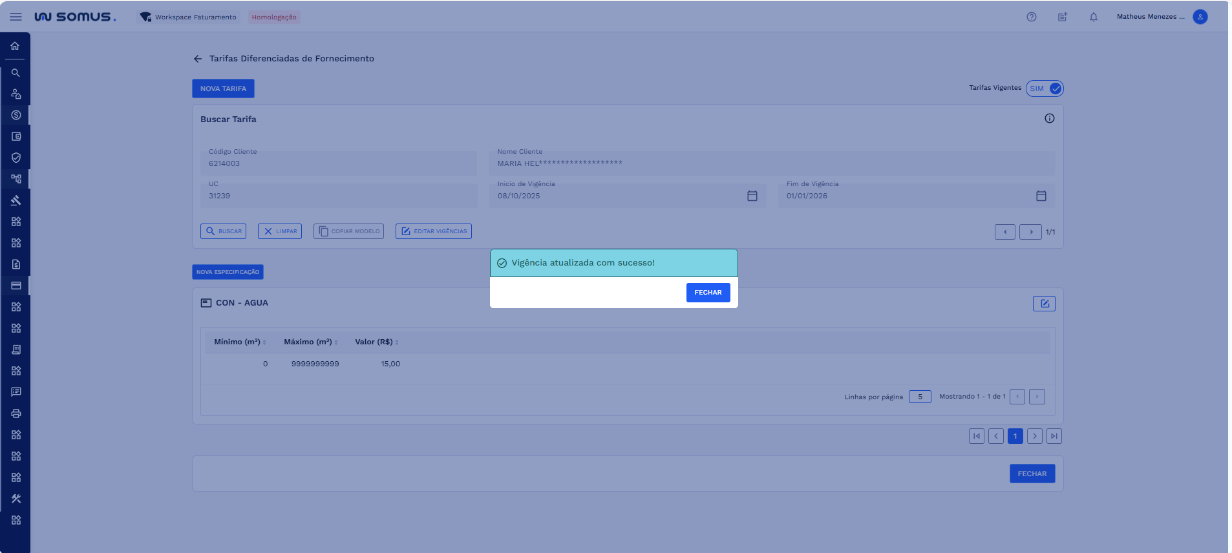Open the home icon in sidebar
Screen dimensions: 1232x553
(15, 46)
